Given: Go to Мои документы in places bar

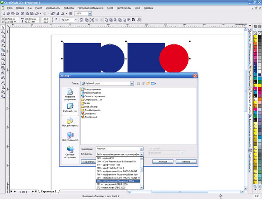Looking at the screenshot, I should (70, 122).
